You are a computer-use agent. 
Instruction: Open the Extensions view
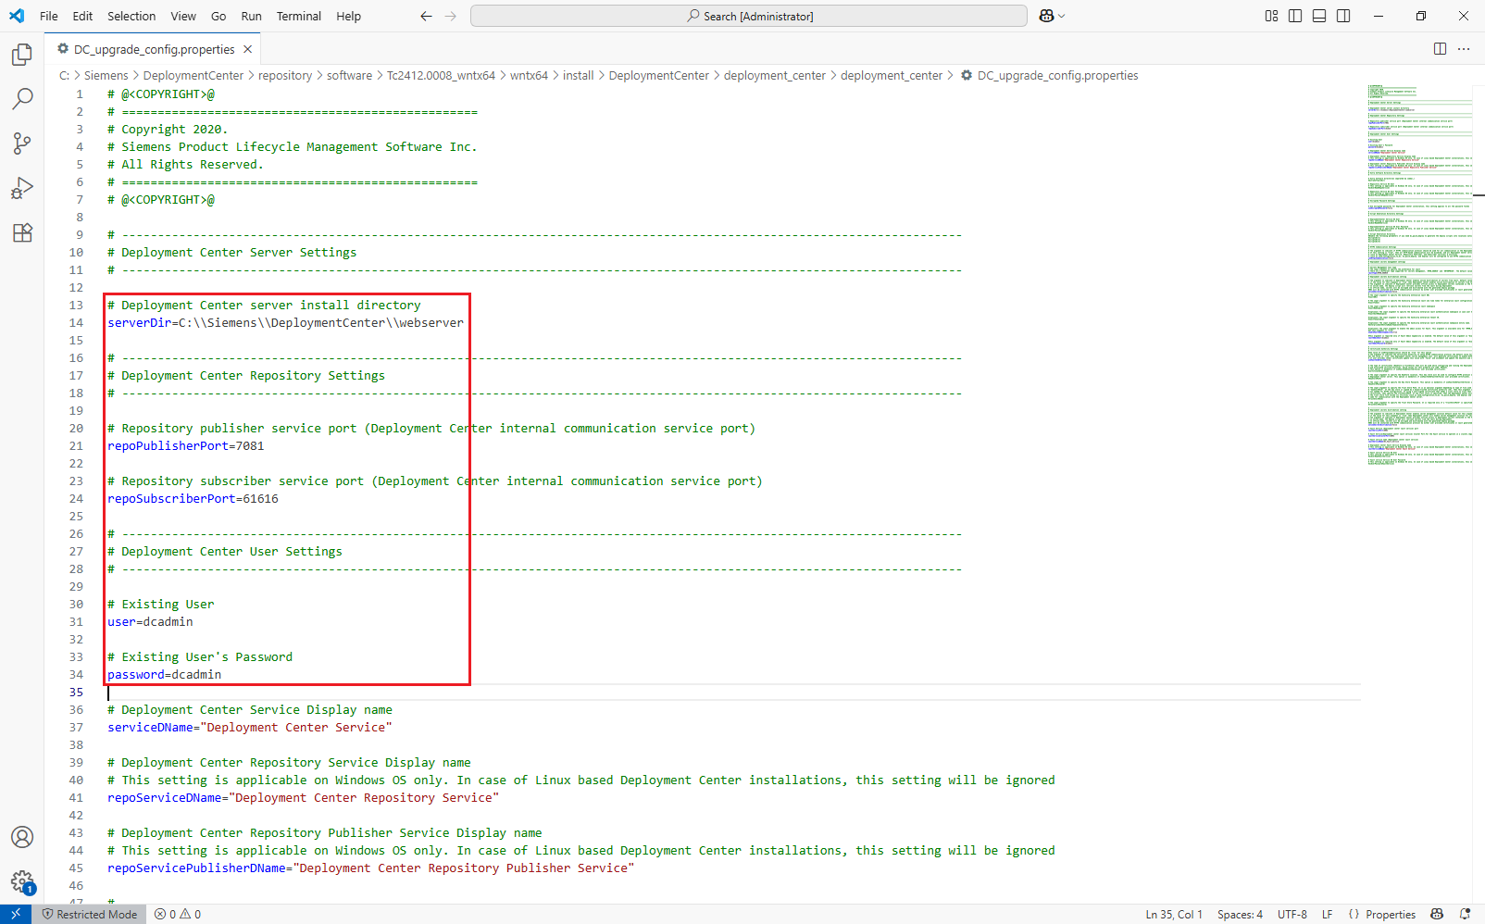click(21, 232)
